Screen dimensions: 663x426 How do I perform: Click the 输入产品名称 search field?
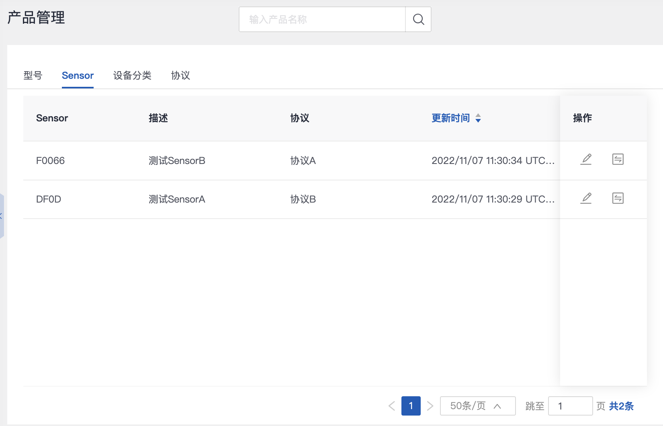point(322,19)
